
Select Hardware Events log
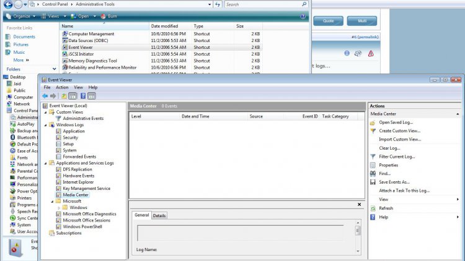click(78, 176)
